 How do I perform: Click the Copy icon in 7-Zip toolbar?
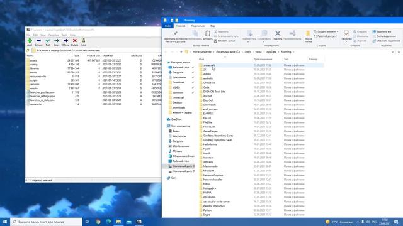click(x=57, y=41)
